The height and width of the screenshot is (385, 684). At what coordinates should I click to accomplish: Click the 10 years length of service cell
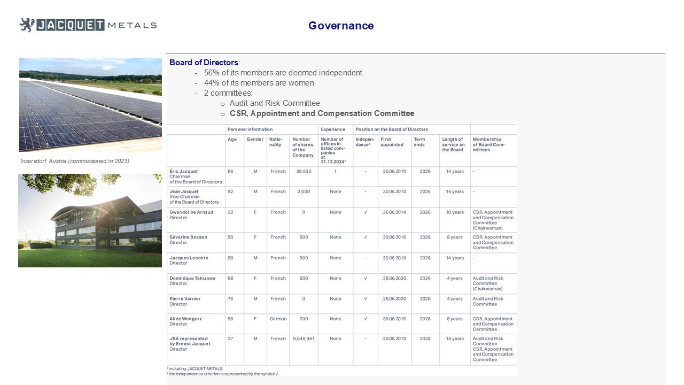[455, 212]
